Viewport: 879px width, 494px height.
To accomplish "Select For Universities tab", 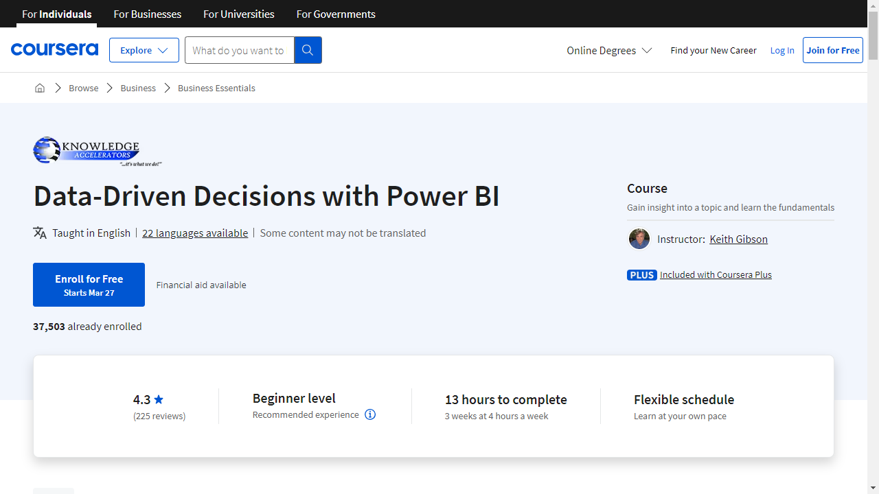I will pyautogui.click(x=239, y=14).
